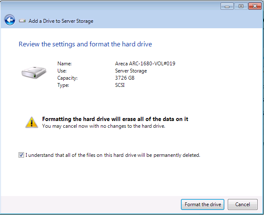Viewport: 264px width, 215px height.
Task: Click the Server Storage use value
Action: (x=130, y=71)
